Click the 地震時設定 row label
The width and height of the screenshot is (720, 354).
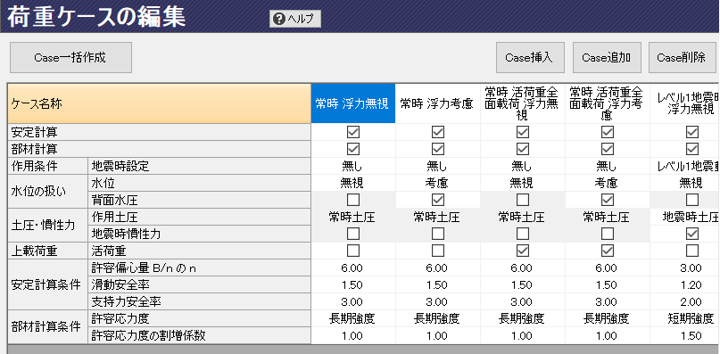(x=199, y=166)
